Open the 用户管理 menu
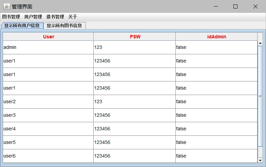 [x=33, y=17]
